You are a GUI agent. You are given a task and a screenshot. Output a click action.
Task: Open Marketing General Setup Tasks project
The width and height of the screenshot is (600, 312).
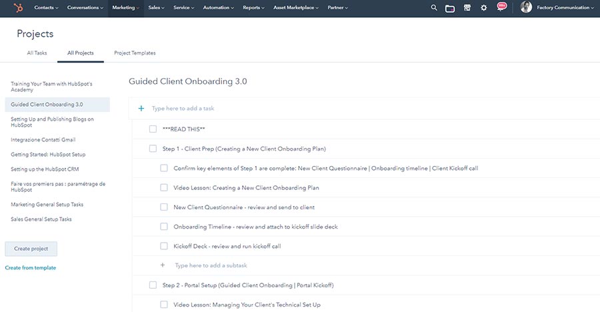point(47,205)
